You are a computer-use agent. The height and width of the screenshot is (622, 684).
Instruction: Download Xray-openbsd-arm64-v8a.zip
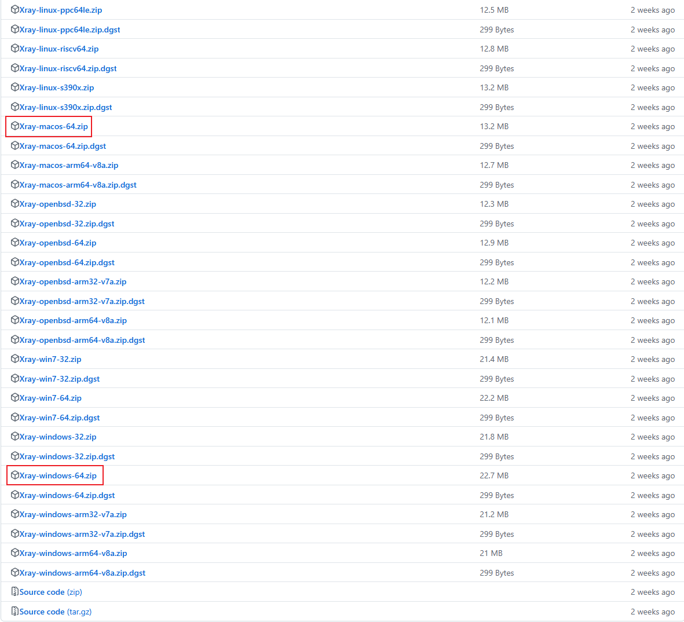pos(73,320)
